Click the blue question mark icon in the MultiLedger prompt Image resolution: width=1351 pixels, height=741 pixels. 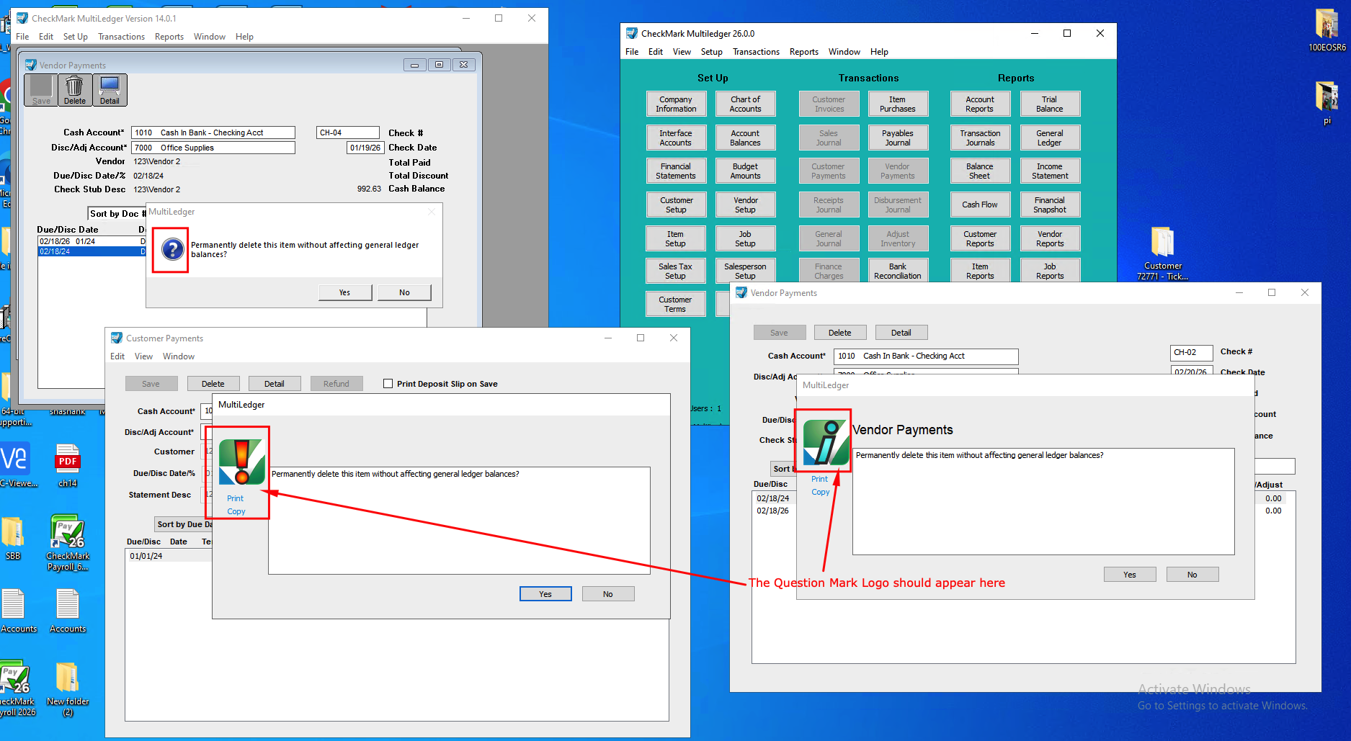click(x=172, y=249)
